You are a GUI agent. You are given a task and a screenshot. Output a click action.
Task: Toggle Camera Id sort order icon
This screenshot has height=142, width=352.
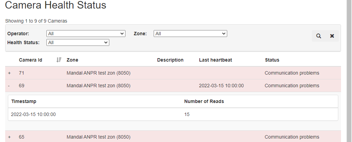59,60
